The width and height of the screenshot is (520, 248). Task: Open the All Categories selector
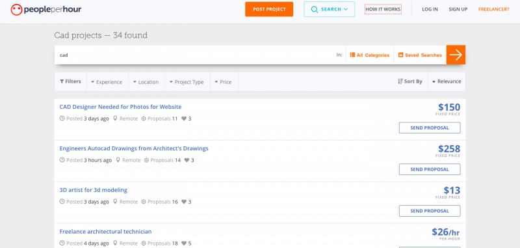click(370, 55)
